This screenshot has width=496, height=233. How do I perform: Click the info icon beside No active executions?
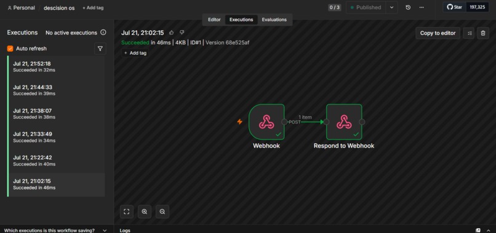pos(103,33)
